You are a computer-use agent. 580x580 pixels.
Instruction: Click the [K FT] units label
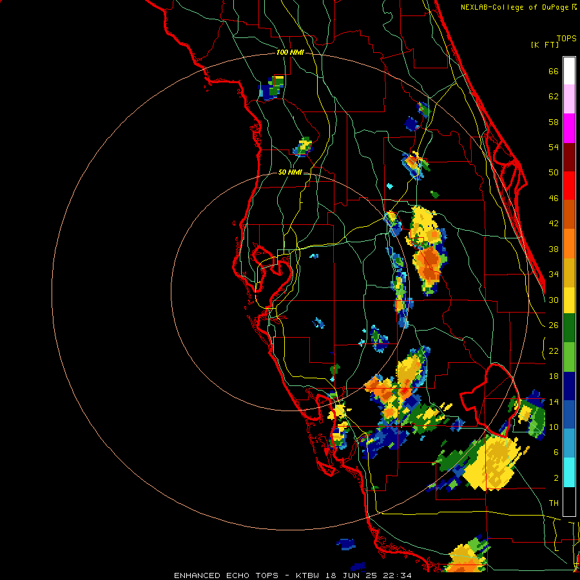tap(545, 44)
